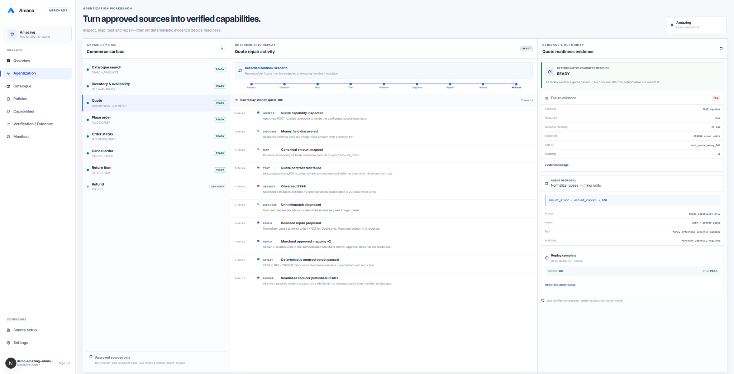
Task: Select the Refund capability with UNKNOWN status
Action: point(156,186)
